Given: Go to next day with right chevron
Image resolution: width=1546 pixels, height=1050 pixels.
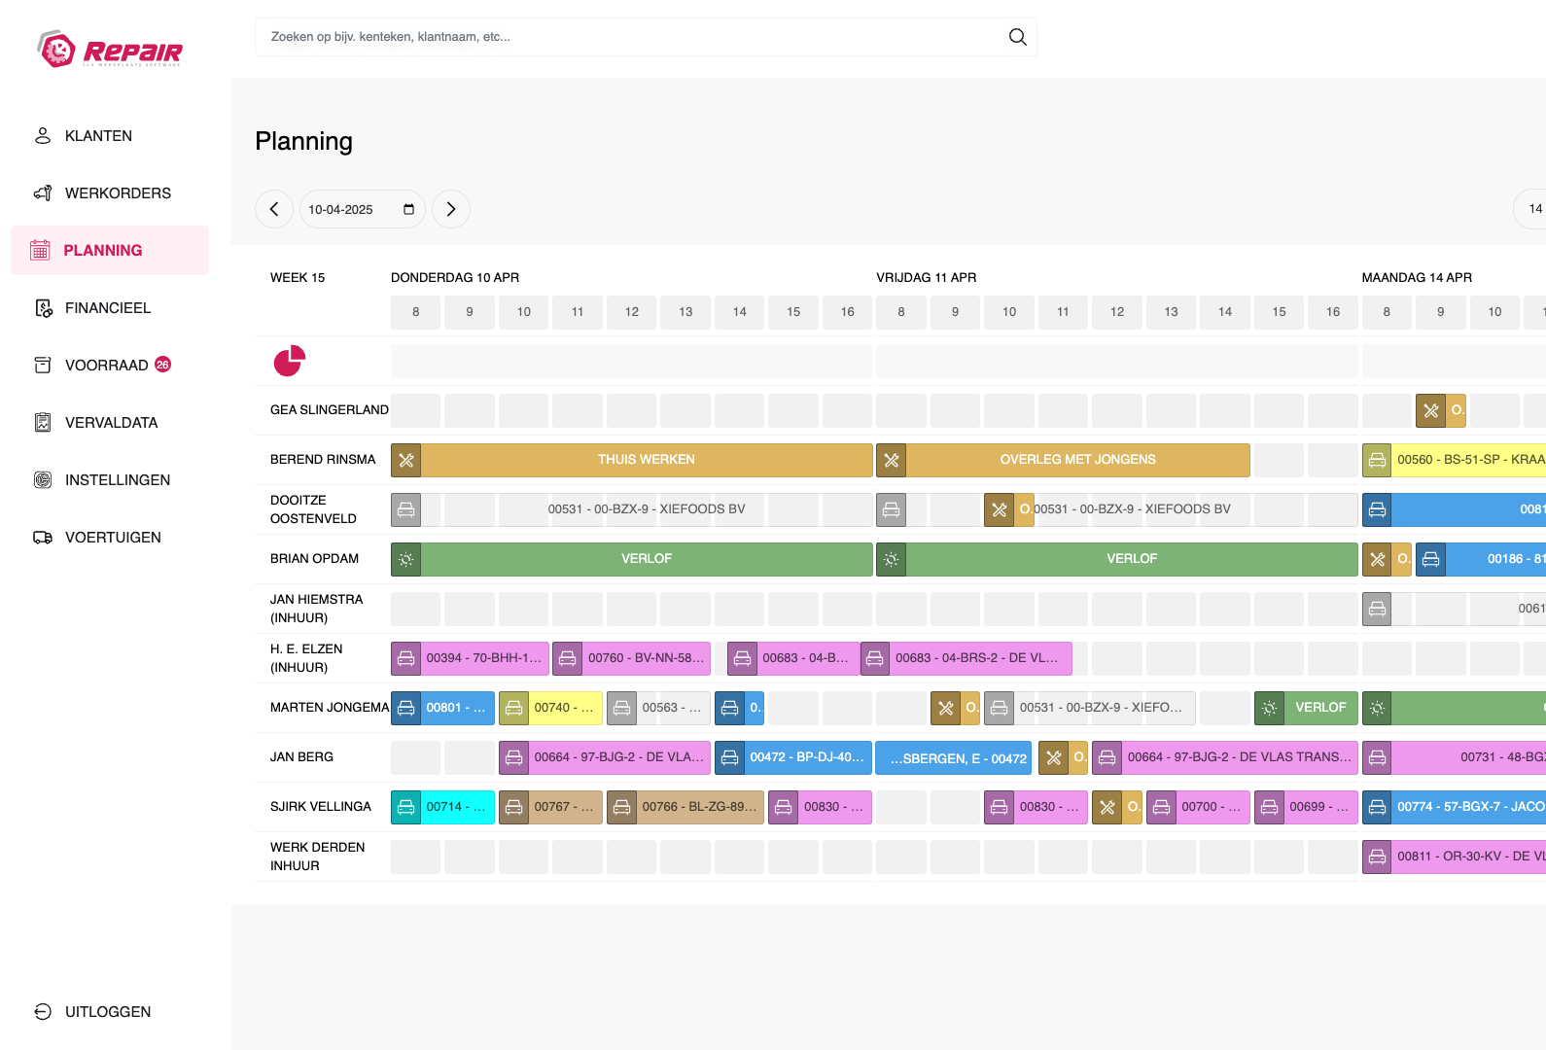Looking at the screenshot, I should 451,209.
